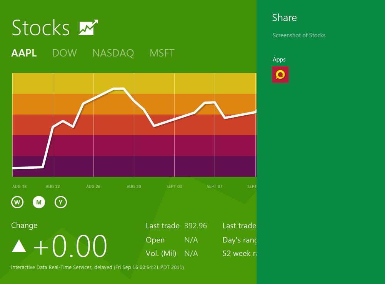This screenshot has width=385, height=284.
Task: Click the SEPT 03 date marker
Action: pos(174,186)
